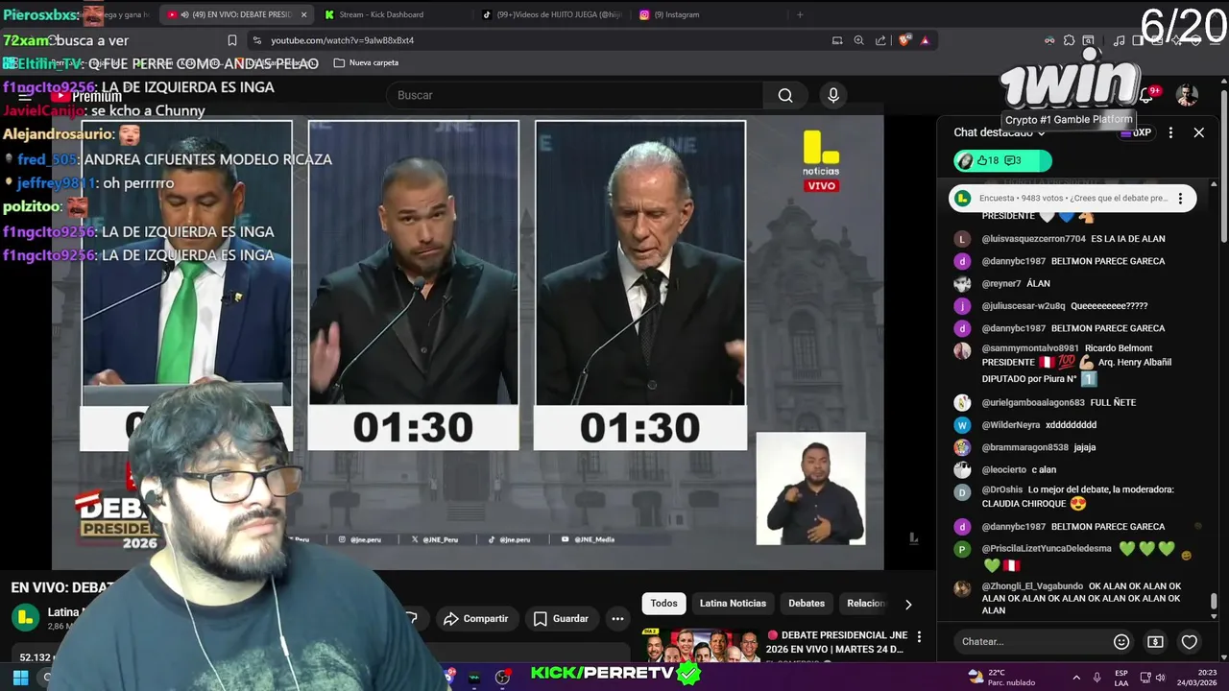The height and width of the screenshot is (691, 1229).
Task: Click the 'Guardar' save button
Action: [x=561, y=619]
